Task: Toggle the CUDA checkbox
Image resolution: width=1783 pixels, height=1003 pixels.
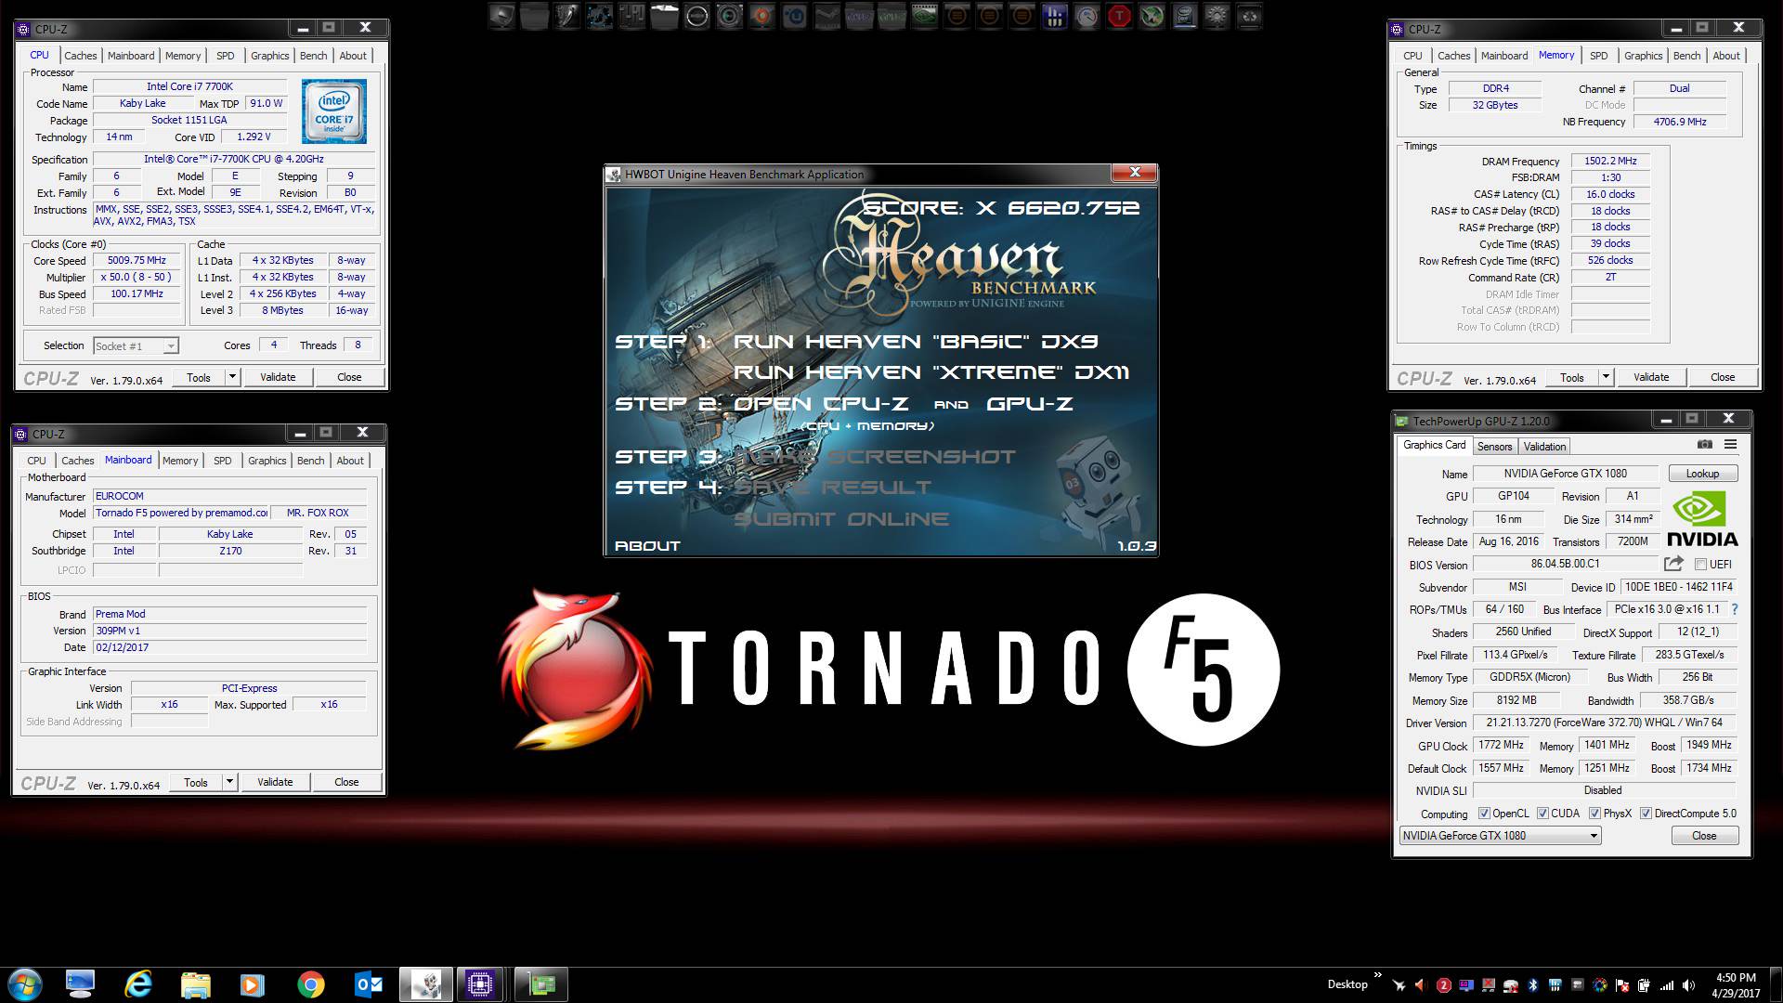Action: [1542, 814]
